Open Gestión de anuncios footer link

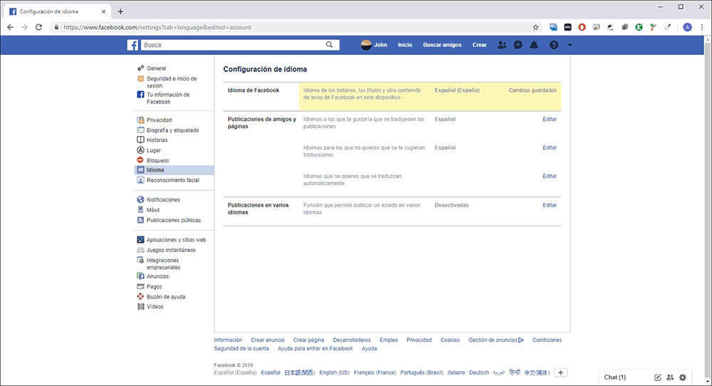[x=496, y=340]
